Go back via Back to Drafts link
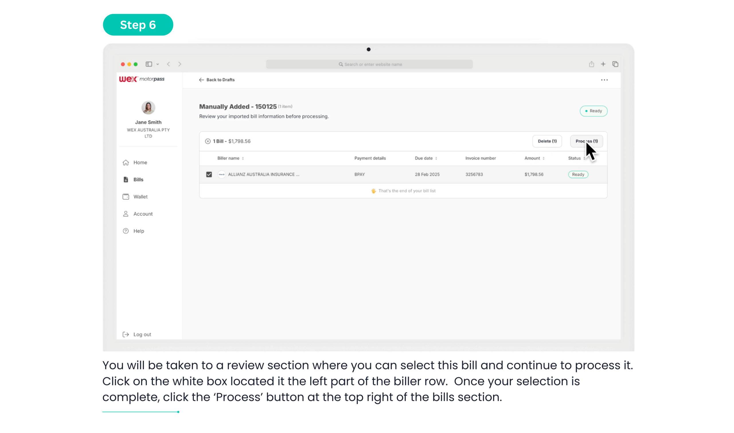 click(x=217, y=80)
